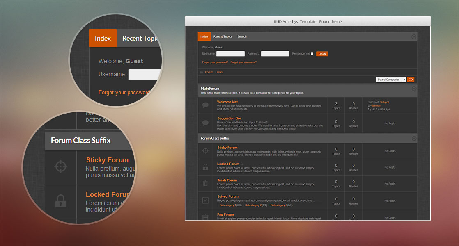Image resolution: width=459 pixels, height=246 pixels.
Task: Click the "RND Amethyst Template - Roundtheme" window title
Action: 308,22
